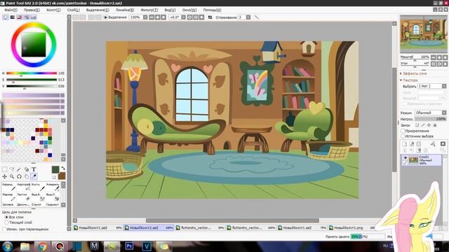Select the Move tool with four arrows
The width and height of the screenshot is (449, 252).
pyautogui.click(x=5, y=176)
